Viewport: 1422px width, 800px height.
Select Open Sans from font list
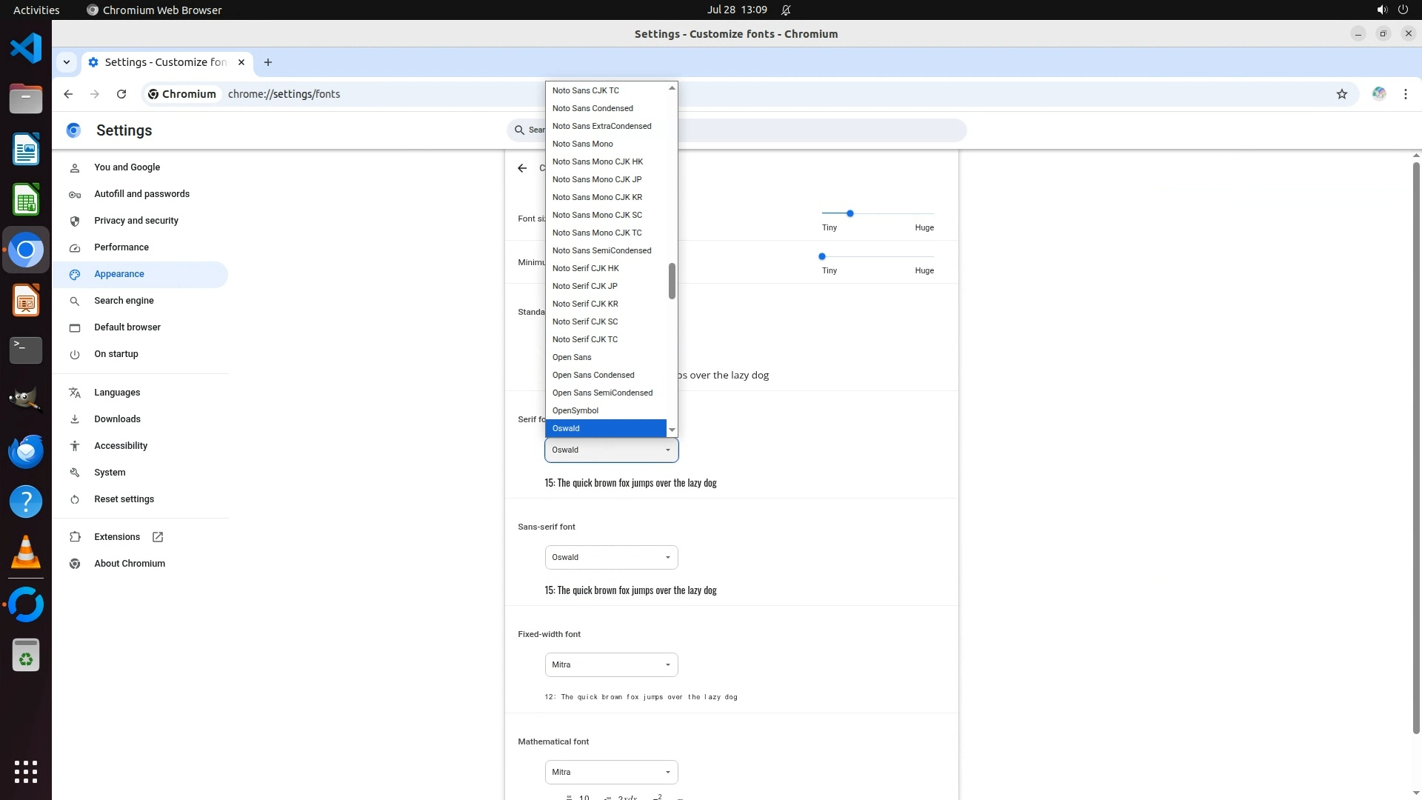572,357
